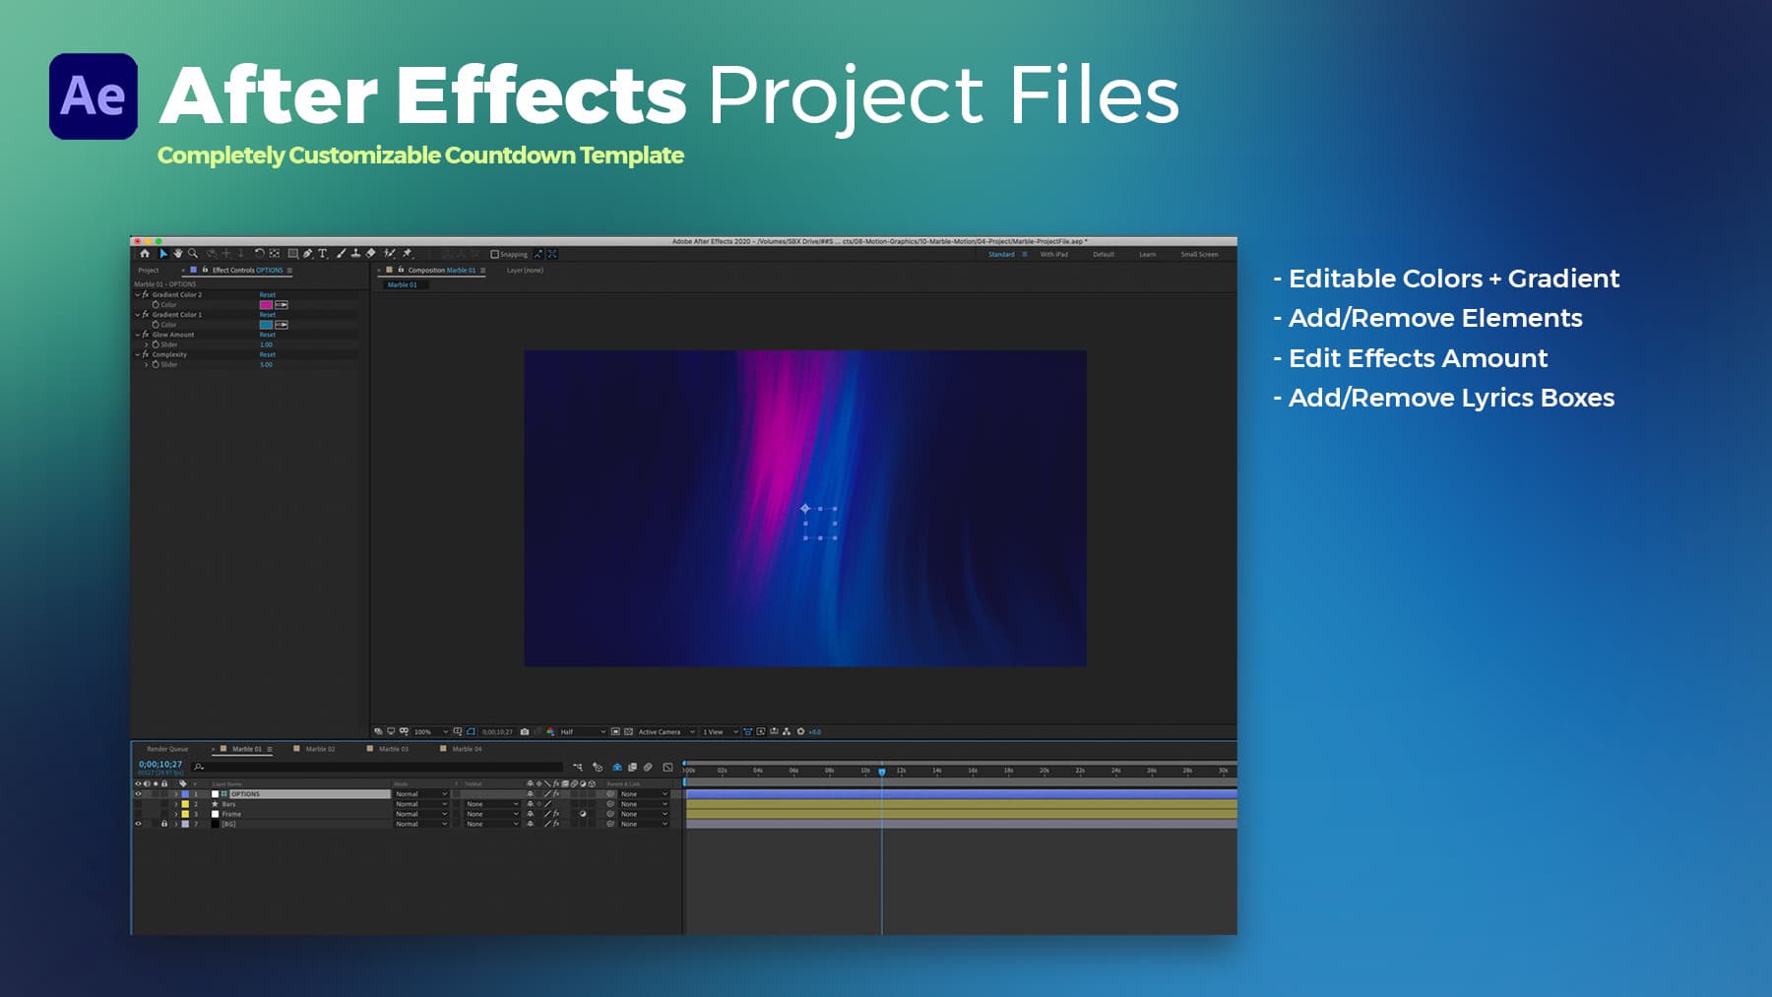Select the Zoom magnifier tool

tap(193, 254)
